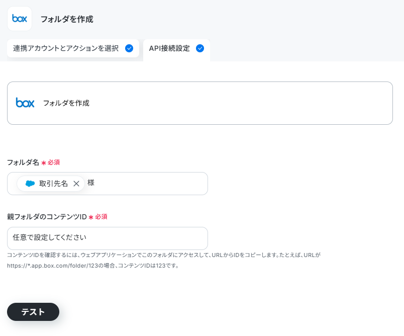The height and width of the screenshot is (336, 404).
Task: Click the Box logo in the header
Action: [20, 19]
